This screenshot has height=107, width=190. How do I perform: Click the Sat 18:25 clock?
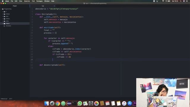click(x=175, y=1)
